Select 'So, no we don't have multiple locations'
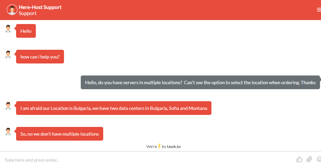The height and width of the screenshot is (166, 321). 60,134
